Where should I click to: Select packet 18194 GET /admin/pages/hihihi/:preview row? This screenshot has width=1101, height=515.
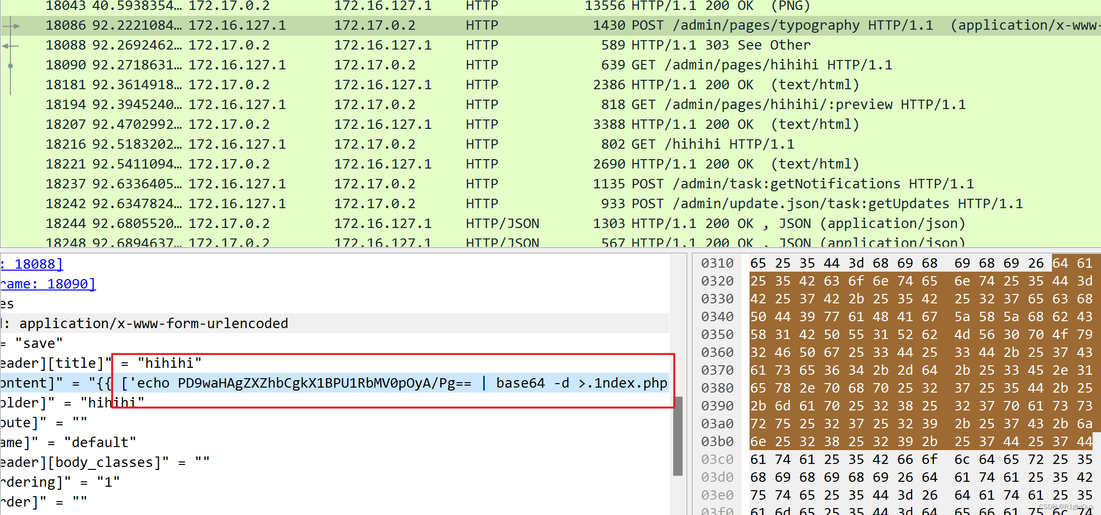tap(550, 105)
